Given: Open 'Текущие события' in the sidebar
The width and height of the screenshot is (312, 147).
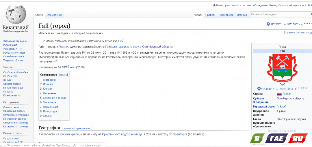Looking at the screenshot, I should coord(13,61).
